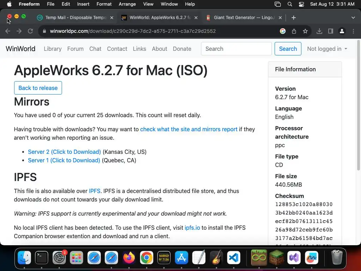
Task: Click the page vertical scrollbar
Action: pos(358,105)
